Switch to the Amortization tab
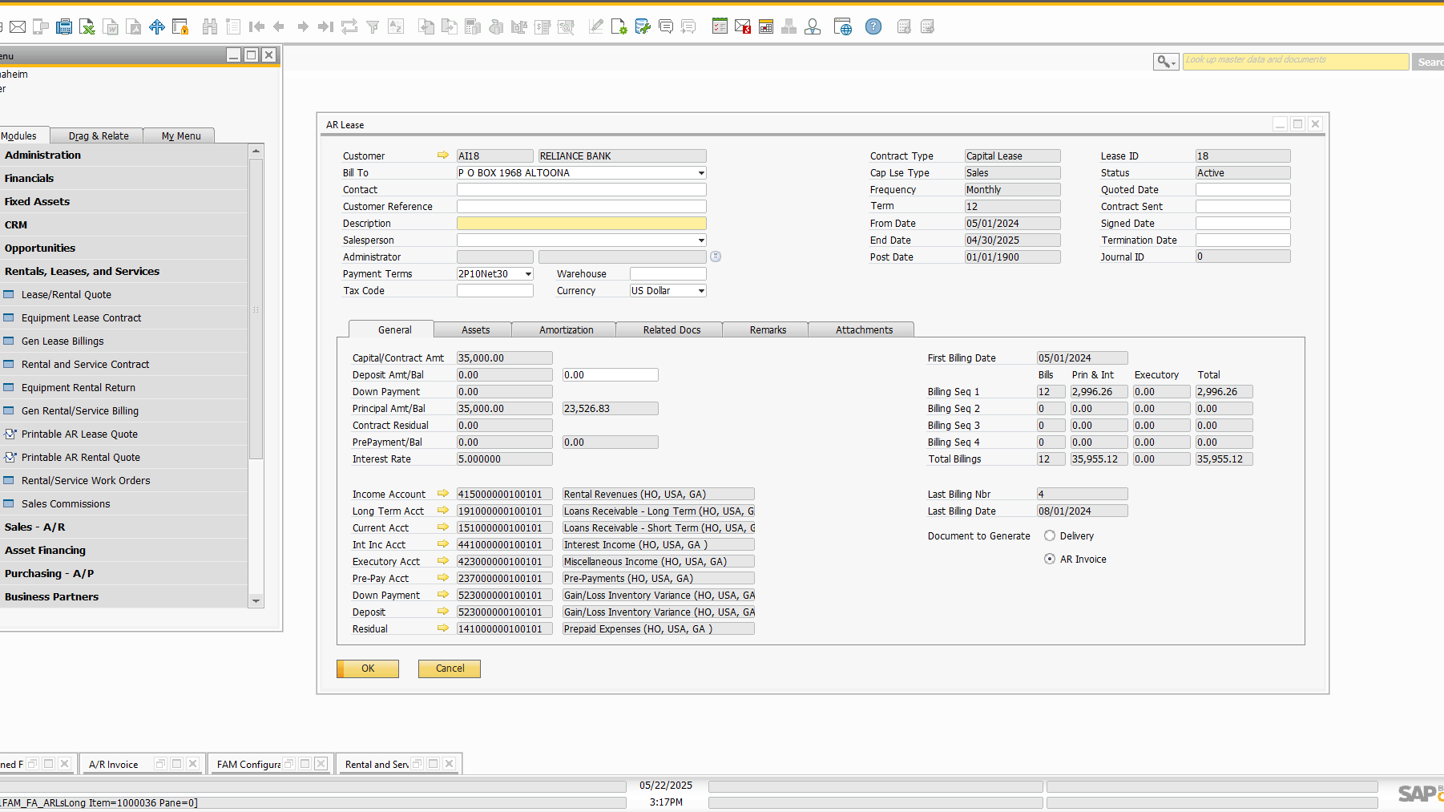 click(566, 329)
